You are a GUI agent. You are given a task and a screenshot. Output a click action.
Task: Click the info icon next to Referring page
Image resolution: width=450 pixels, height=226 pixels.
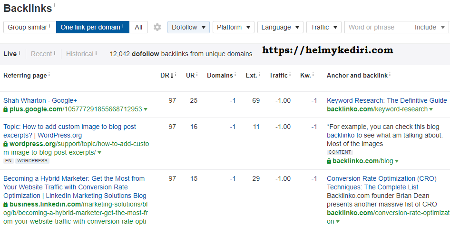click(49, 74)
